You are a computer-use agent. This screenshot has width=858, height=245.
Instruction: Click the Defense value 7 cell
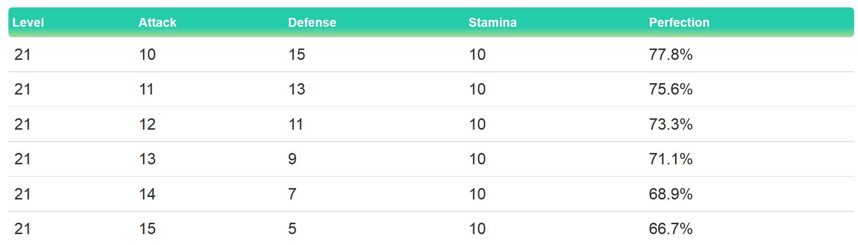click(292, 194)
